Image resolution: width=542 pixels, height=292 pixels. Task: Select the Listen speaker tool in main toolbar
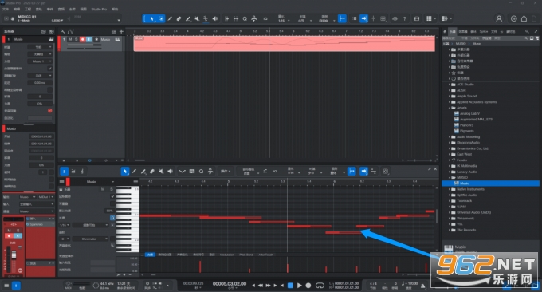(x=214, y=18)
